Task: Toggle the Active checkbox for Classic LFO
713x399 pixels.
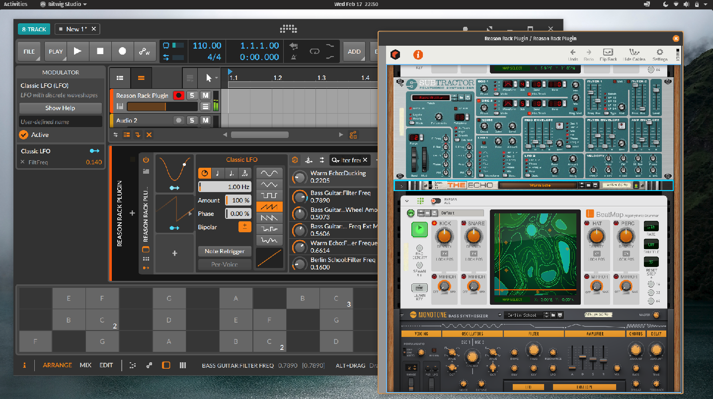Action: (23, 134)
